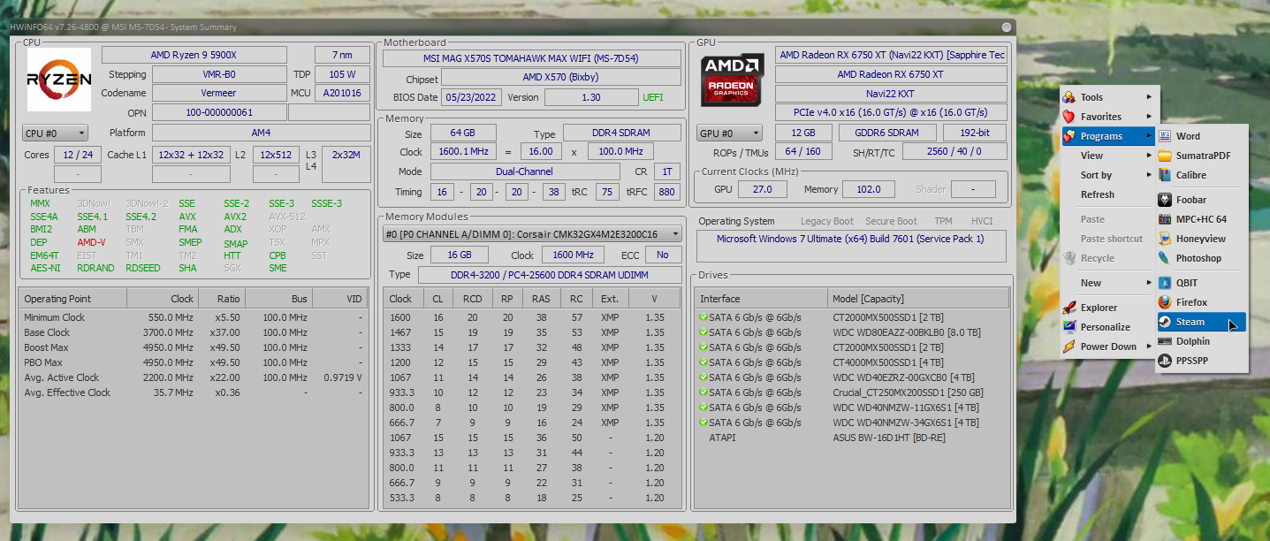Viewport: 1270px width, 541px height.
Task: Open the Tools submenu
Action: click(1107, 97)
